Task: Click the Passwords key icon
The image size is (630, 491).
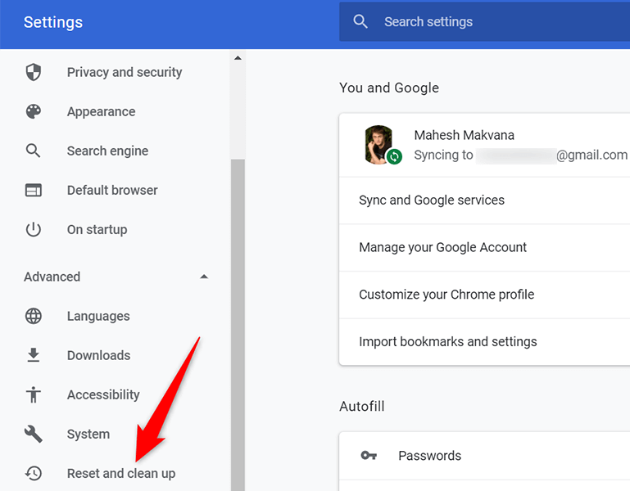Action: [368, 456]
